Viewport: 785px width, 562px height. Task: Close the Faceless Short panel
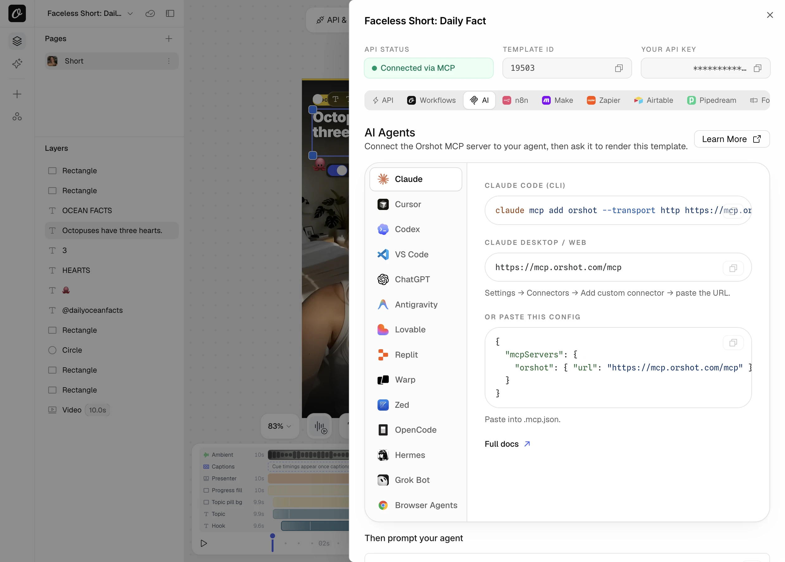[x=769, y=15]
